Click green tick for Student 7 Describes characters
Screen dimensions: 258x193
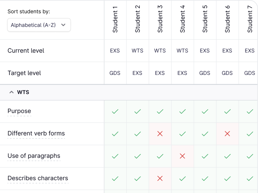250,179
